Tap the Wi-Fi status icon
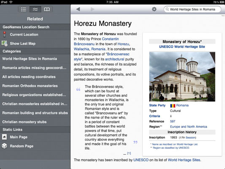 click(11, 2)
